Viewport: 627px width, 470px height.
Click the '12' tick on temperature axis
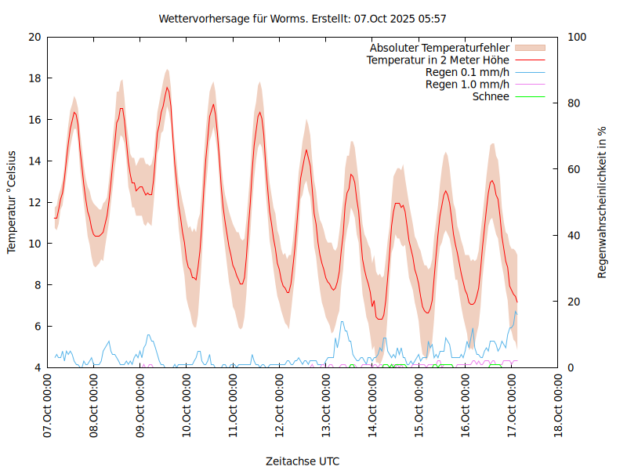(34, 202)
